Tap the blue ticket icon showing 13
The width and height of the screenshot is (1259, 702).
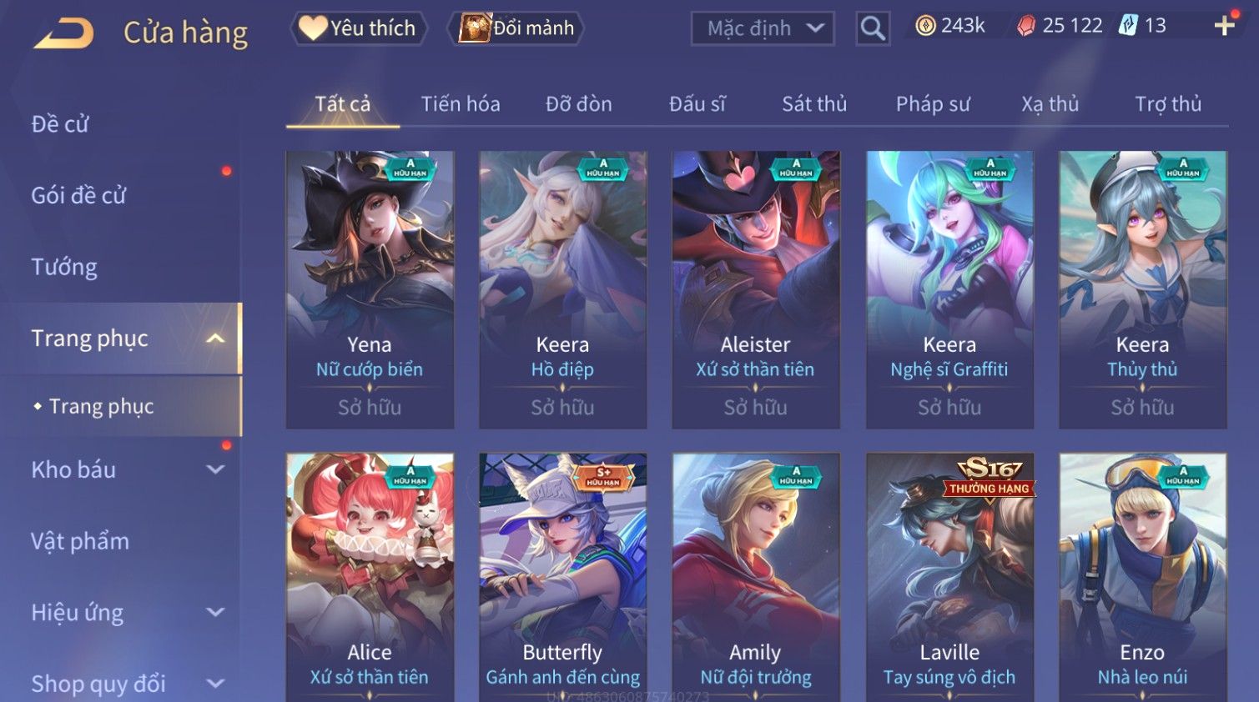tap(1128, 26)
